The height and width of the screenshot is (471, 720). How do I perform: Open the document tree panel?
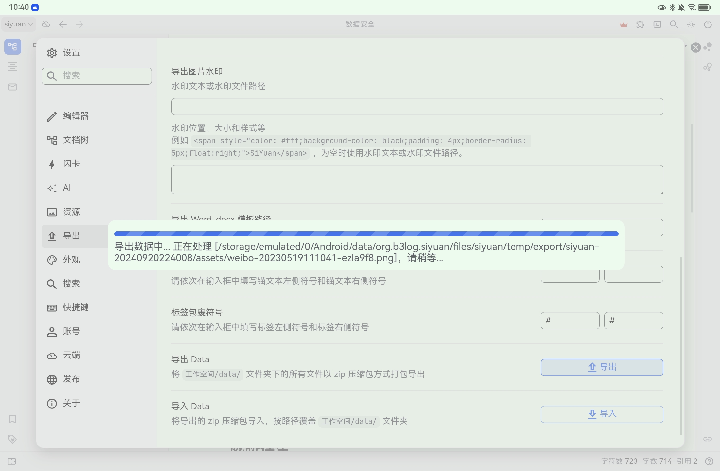tap(12, 46)
